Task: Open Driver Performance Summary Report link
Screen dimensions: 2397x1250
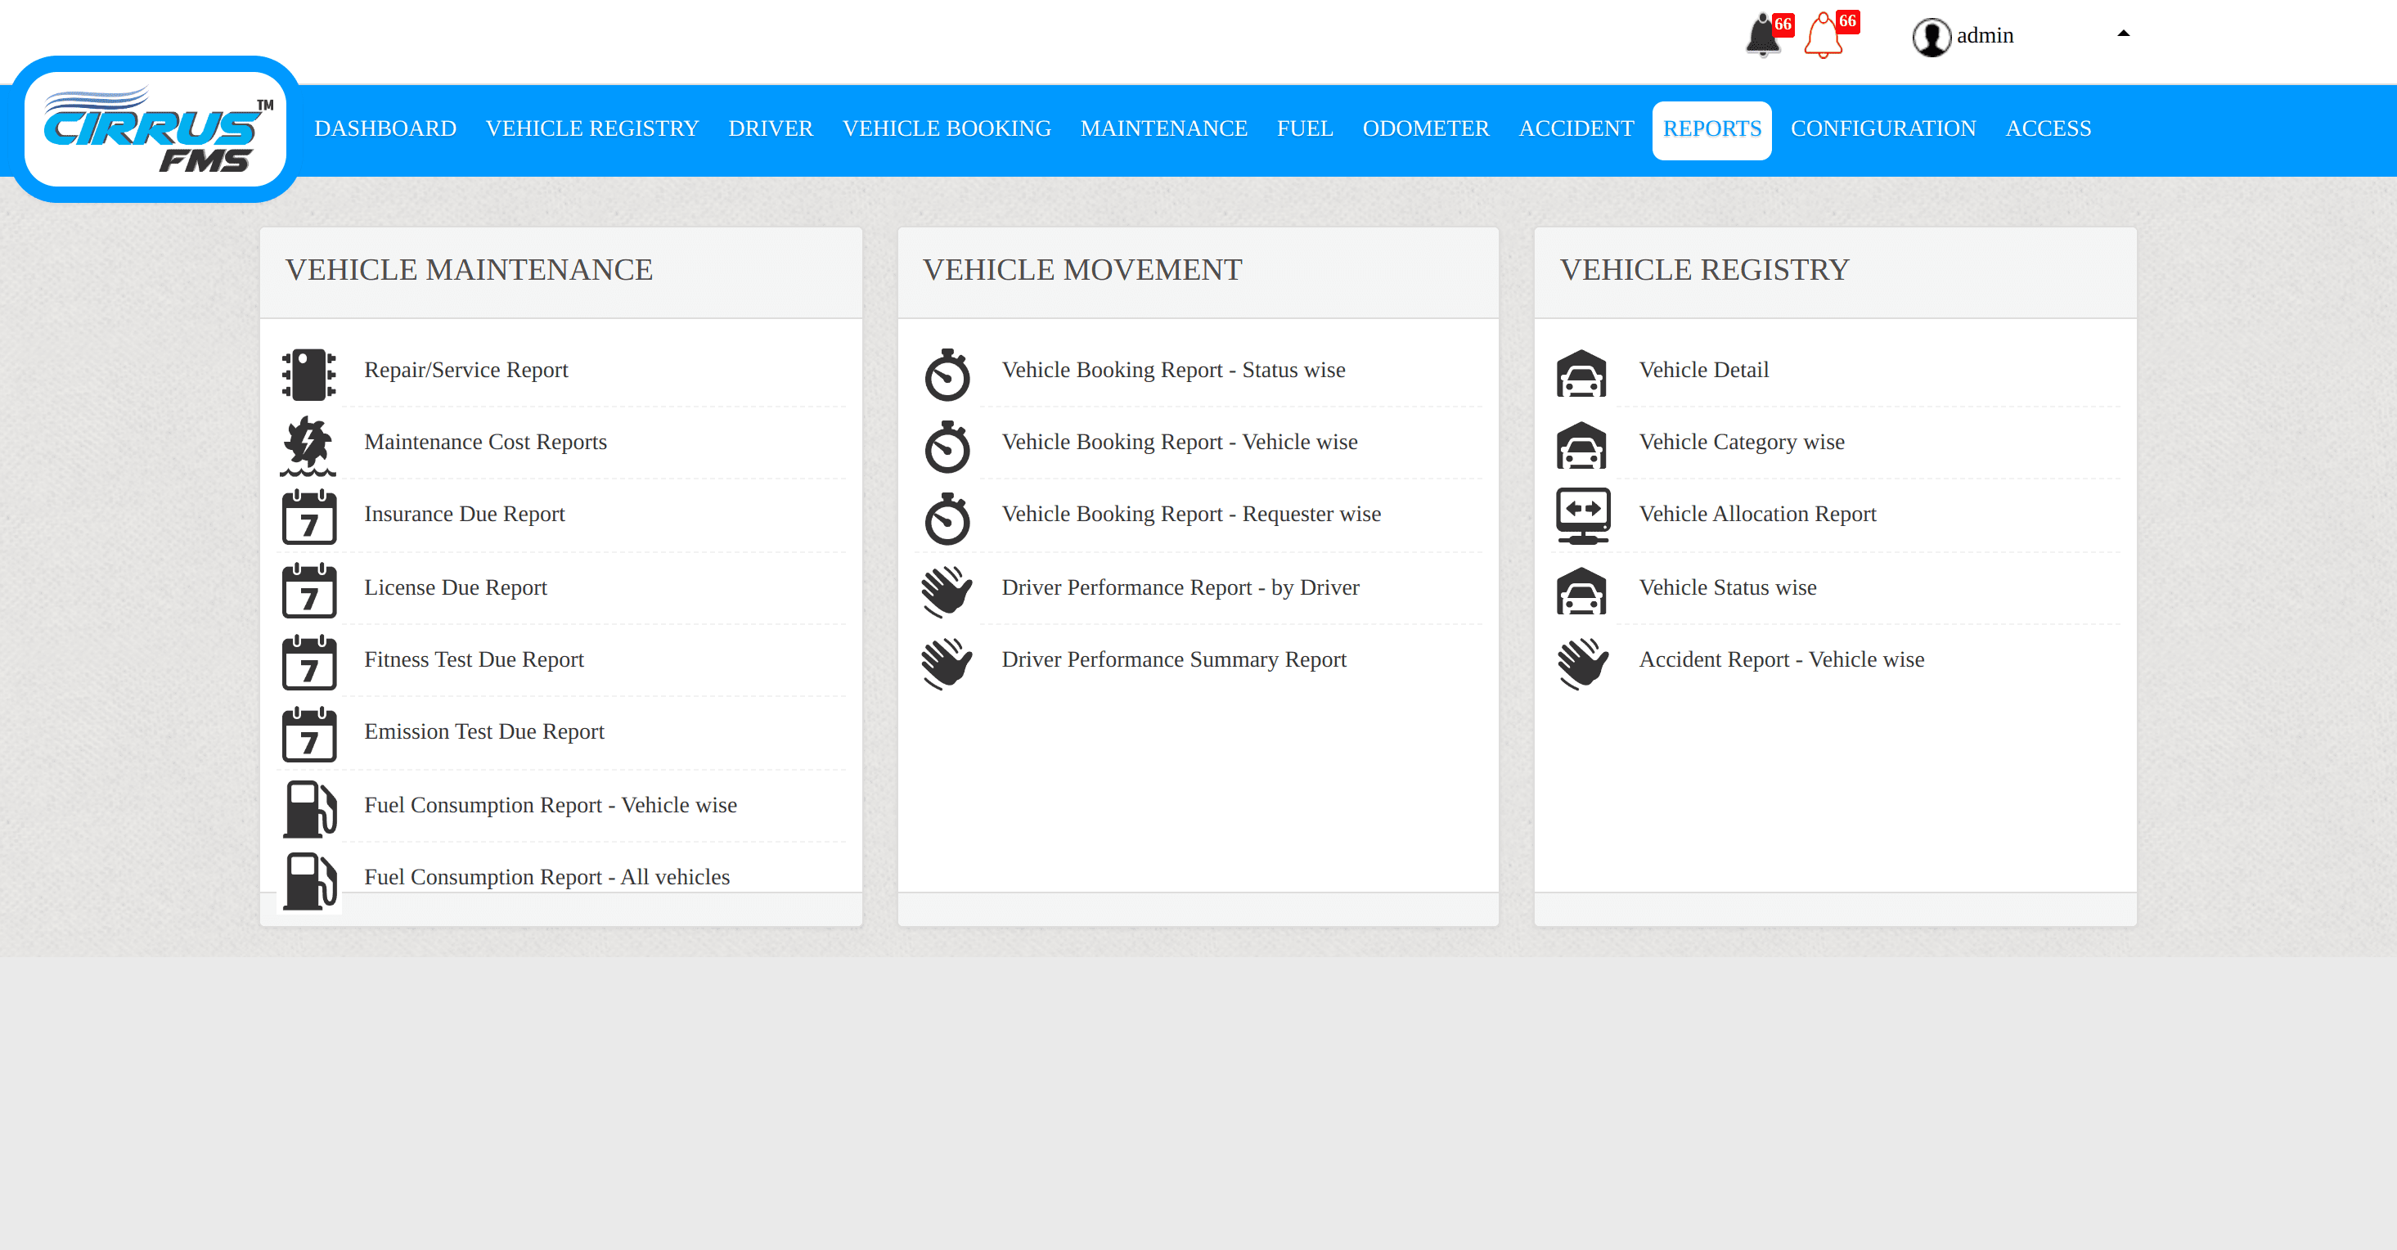Action: pyautogui.click(x=1173, y=659)
